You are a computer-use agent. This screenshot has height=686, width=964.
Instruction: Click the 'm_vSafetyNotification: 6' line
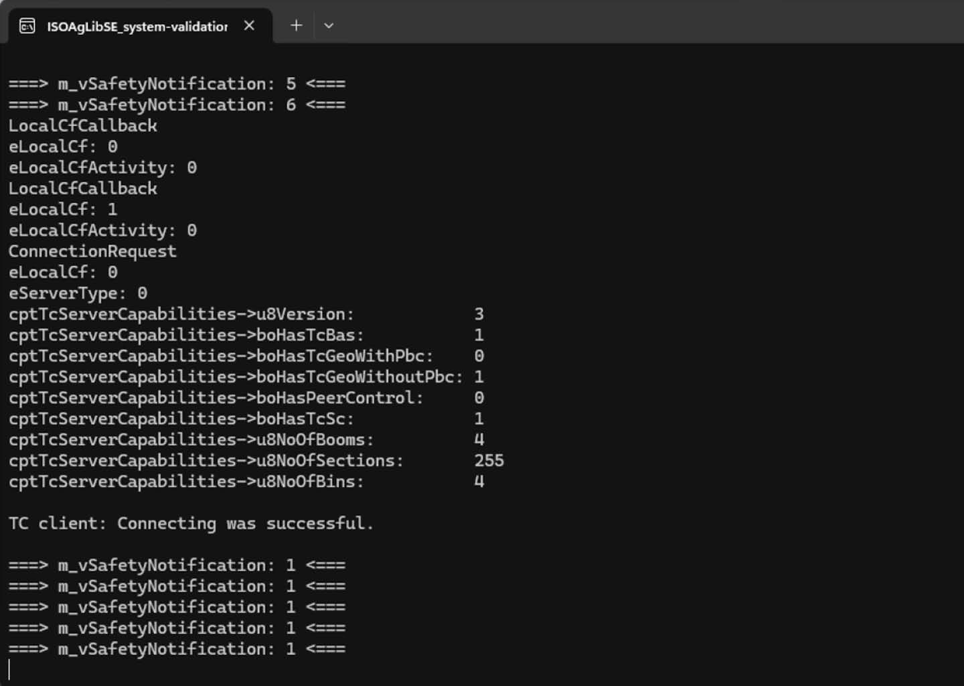[x=177, y=105]
